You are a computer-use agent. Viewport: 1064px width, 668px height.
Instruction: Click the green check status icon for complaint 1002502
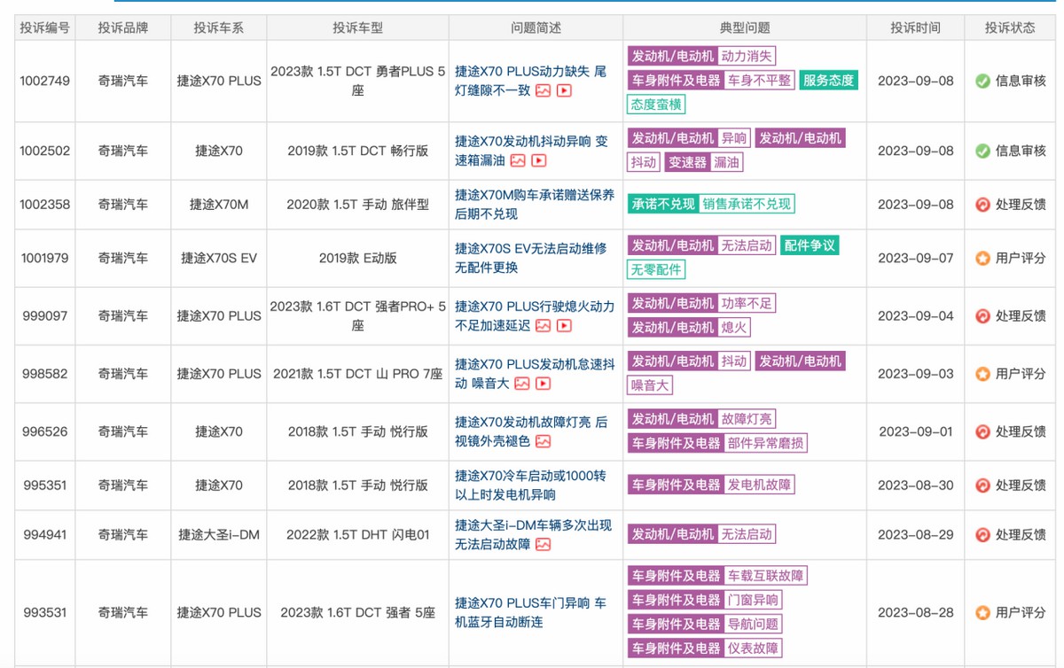pyautogui.click(x=982, y=151)
